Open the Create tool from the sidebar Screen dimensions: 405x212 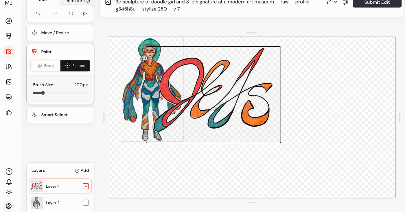8,36
